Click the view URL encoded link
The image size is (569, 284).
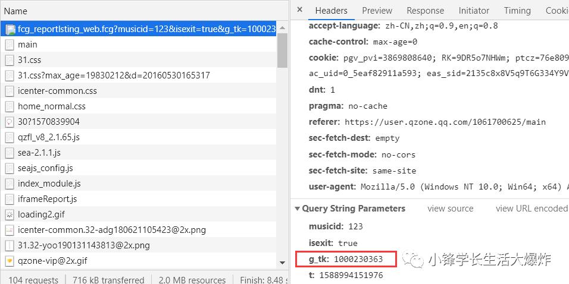pyautogui.click(x=531, y=209)
